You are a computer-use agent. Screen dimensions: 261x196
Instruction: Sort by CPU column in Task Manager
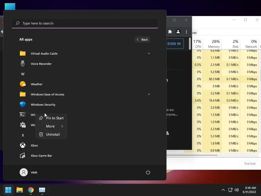[198, 44]
